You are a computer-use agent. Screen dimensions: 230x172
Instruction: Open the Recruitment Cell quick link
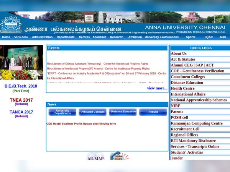pyautogui.click(x=185, y=129)
